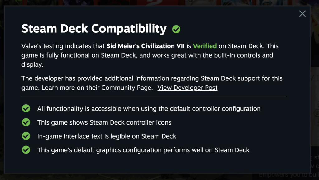Click the checkmark for interface text legibility
This screenshot has width=319, height=180.
[x=26, y=136]
